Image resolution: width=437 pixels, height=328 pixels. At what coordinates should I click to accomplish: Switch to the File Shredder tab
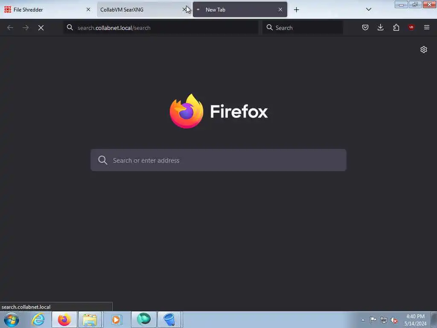pos(47,9)
